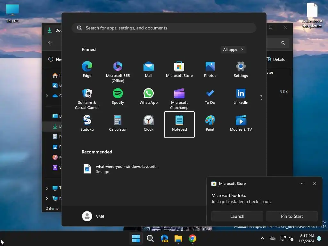
Task: Open taskbar Search icon
Action: point(150,238)
